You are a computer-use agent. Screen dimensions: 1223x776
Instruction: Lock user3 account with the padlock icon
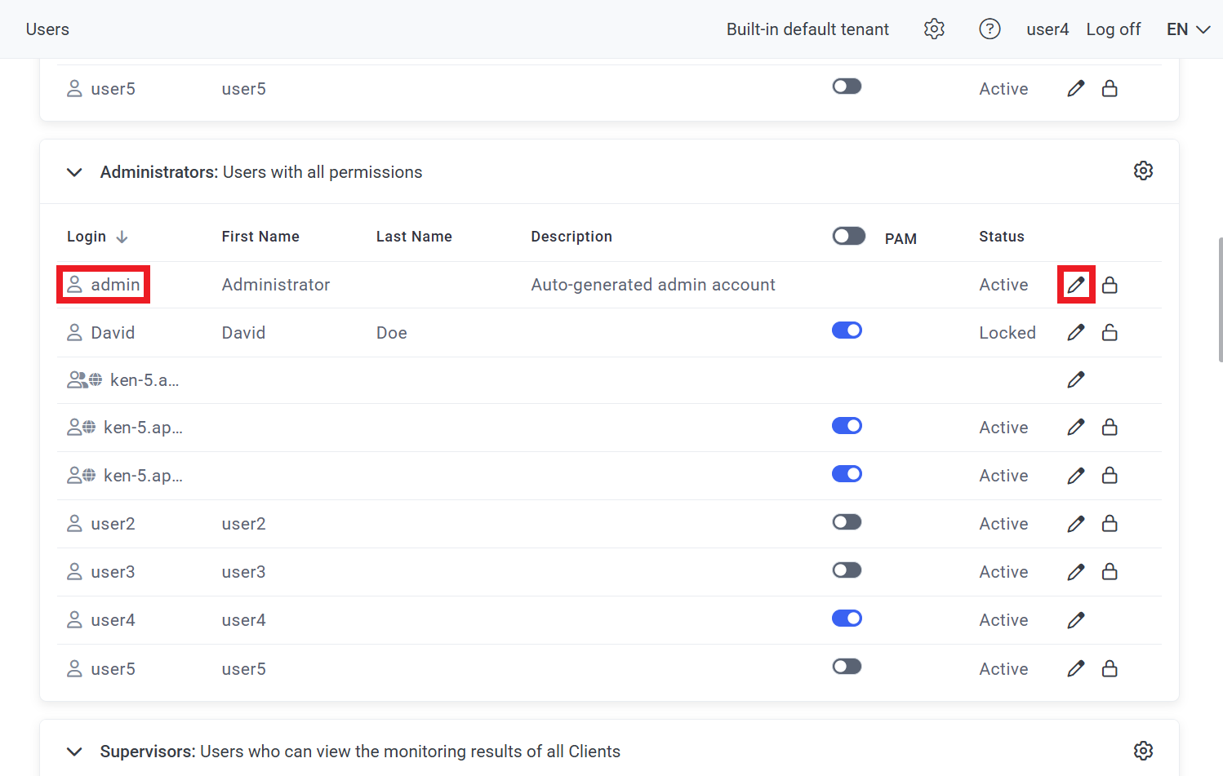pos(1110,572)
